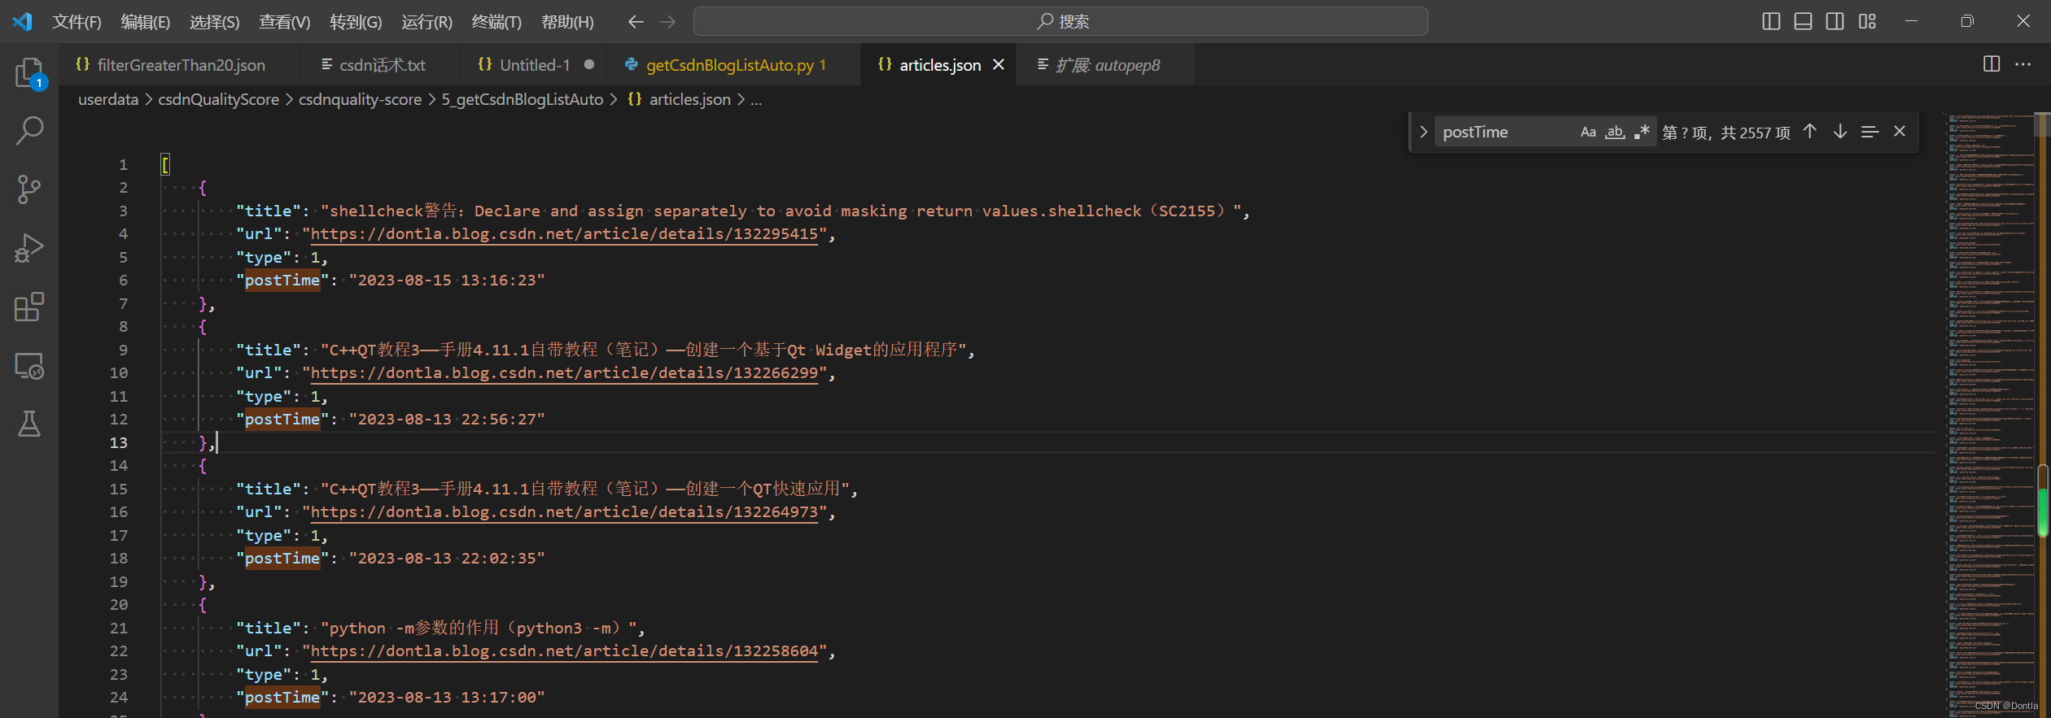Switch to getCsdnBlogListAuto.py tab
Screen dimensions: 2051x718
tap(735, 65)
